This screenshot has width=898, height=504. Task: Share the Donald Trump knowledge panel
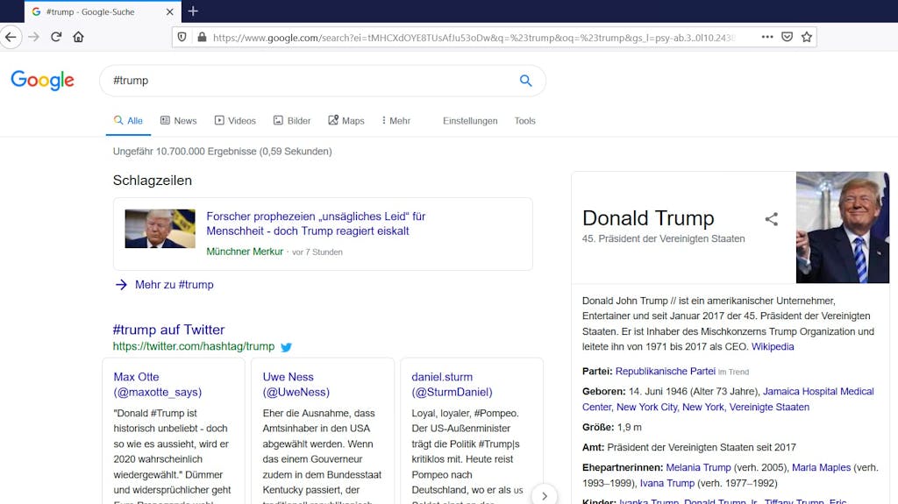pyautogui.click(x=772, y=219)
